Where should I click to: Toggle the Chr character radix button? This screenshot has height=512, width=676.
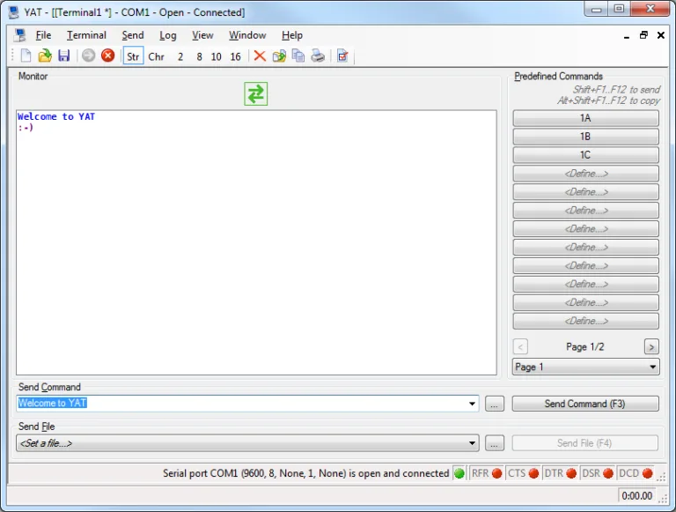point(156,56)
